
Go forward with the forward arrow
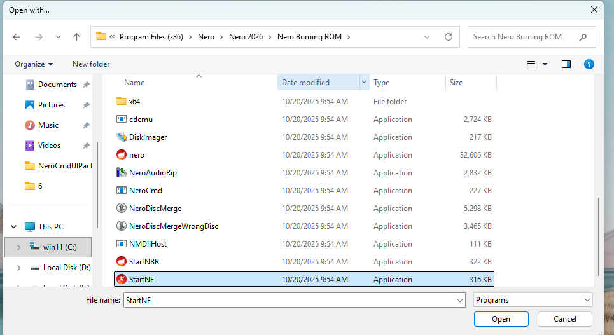pyautogui.click(x=38, y=37)
